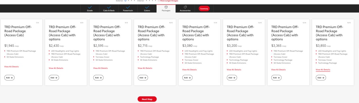The height and width of the screenshot is (103, 359).
Task: Select the first Exterior image dot
Action: [125, 1]
